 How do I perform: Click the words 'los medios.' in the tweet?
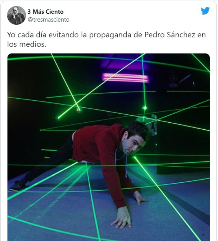click(27, 44)
